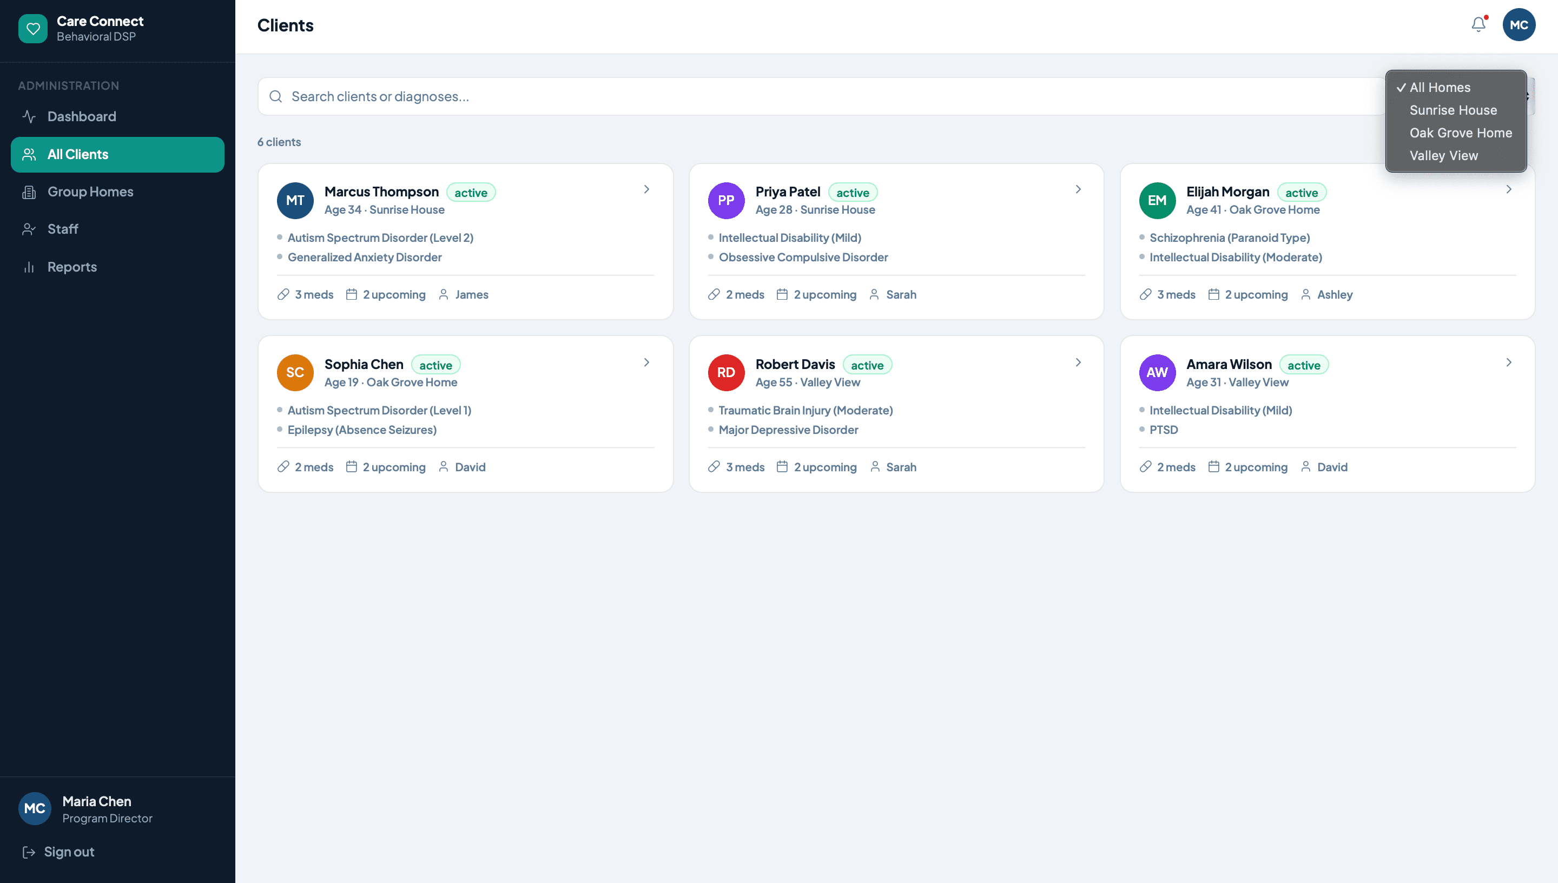Viewport: 1558px width, 883px height.
Task: Click the magnifier icon in search bar
Action: [276, 96]
